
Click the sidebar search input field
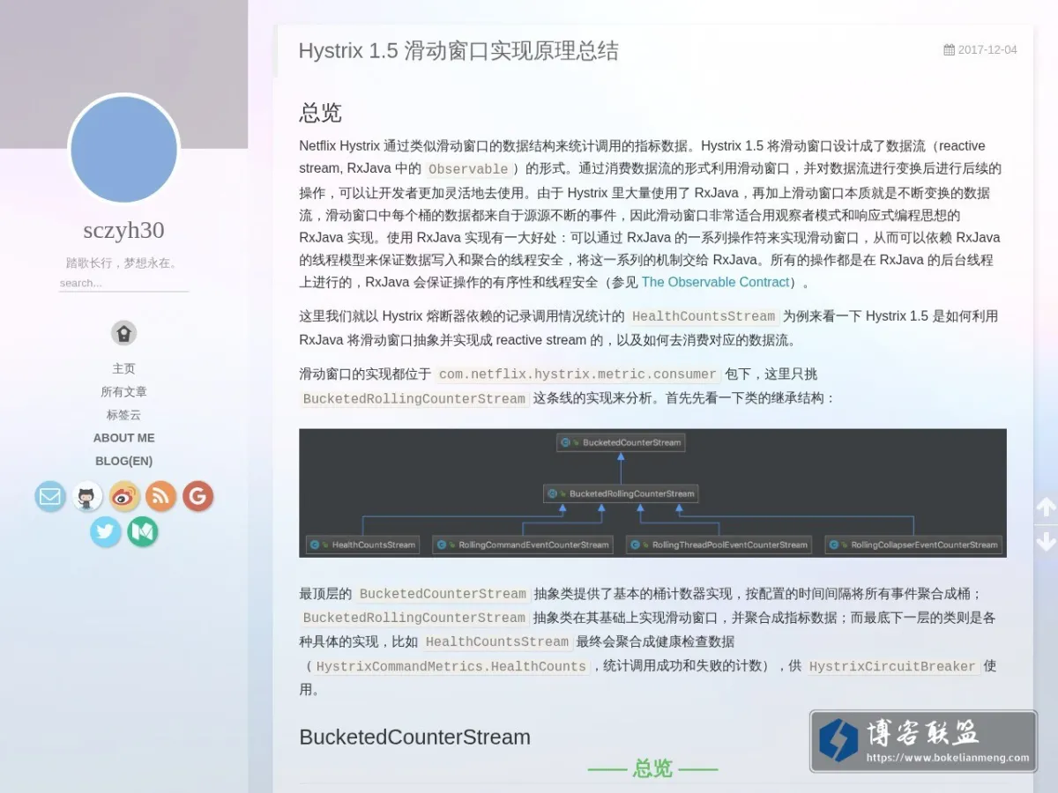123,283
